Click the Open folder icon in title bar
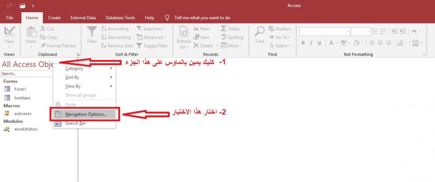 coord(22,6)
